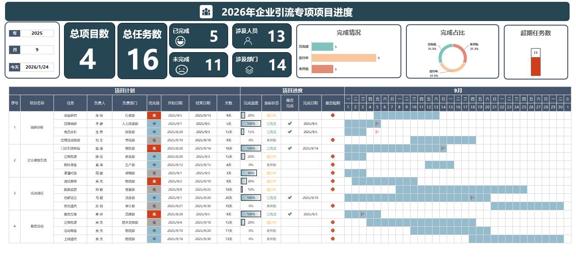Click the 总项目数 summary card

point(90,51)
